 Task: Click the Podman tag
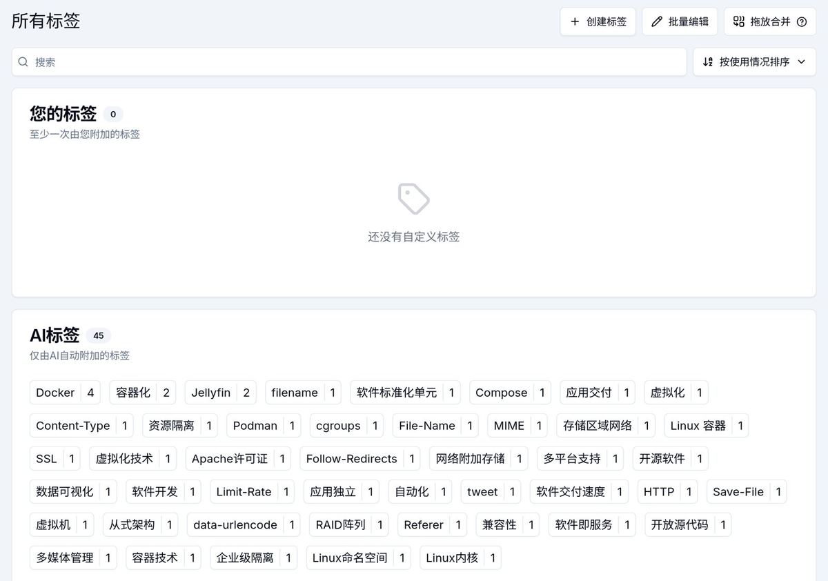coord(264,426)
